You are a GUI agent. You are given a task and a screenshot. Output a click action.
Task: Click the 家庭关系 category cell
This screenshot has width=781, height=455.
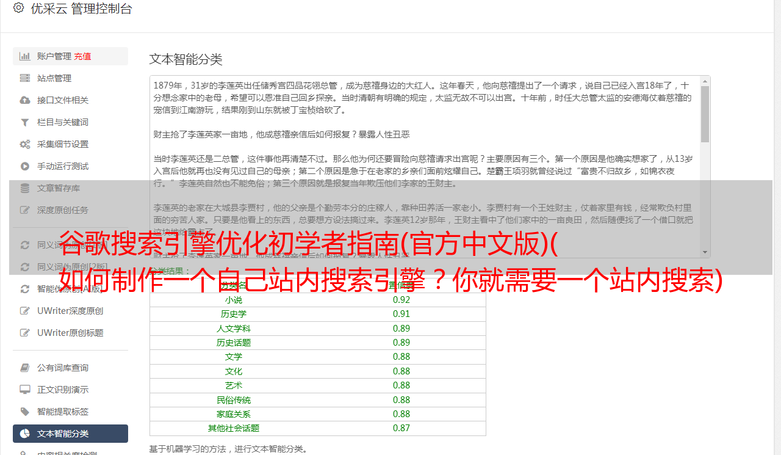coord(234,414)
